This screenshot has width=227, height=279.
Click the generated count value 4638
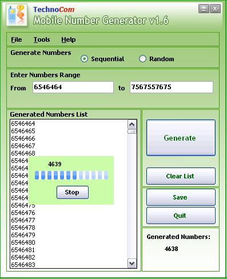172,249
